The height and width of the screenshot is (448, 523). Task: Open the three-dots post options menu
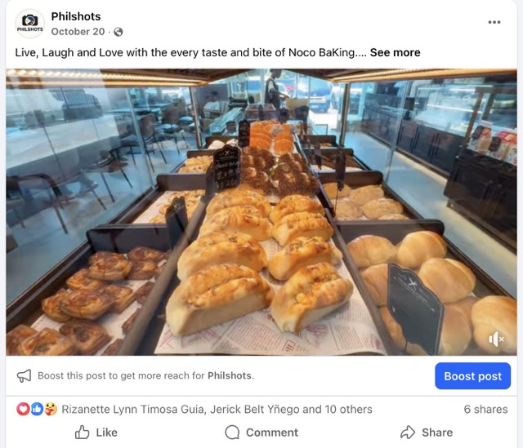(x=494, y=22)
